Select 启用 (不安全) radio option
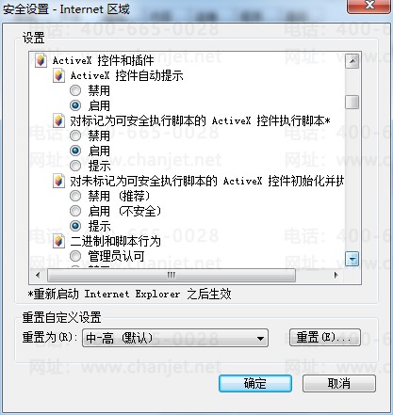Screen dimensions: 393x415 coord(75,211)
